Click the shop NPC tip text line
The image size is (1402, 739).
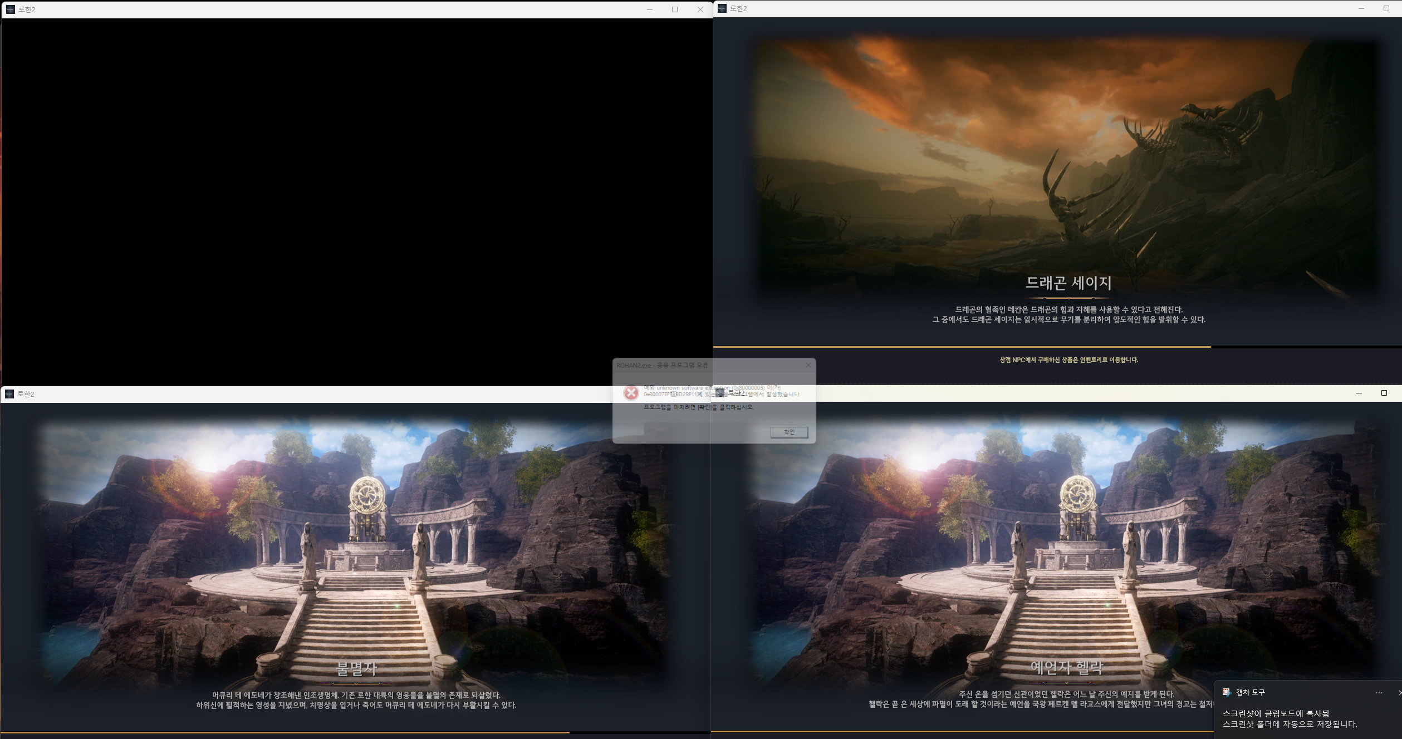pos(1068,360)
